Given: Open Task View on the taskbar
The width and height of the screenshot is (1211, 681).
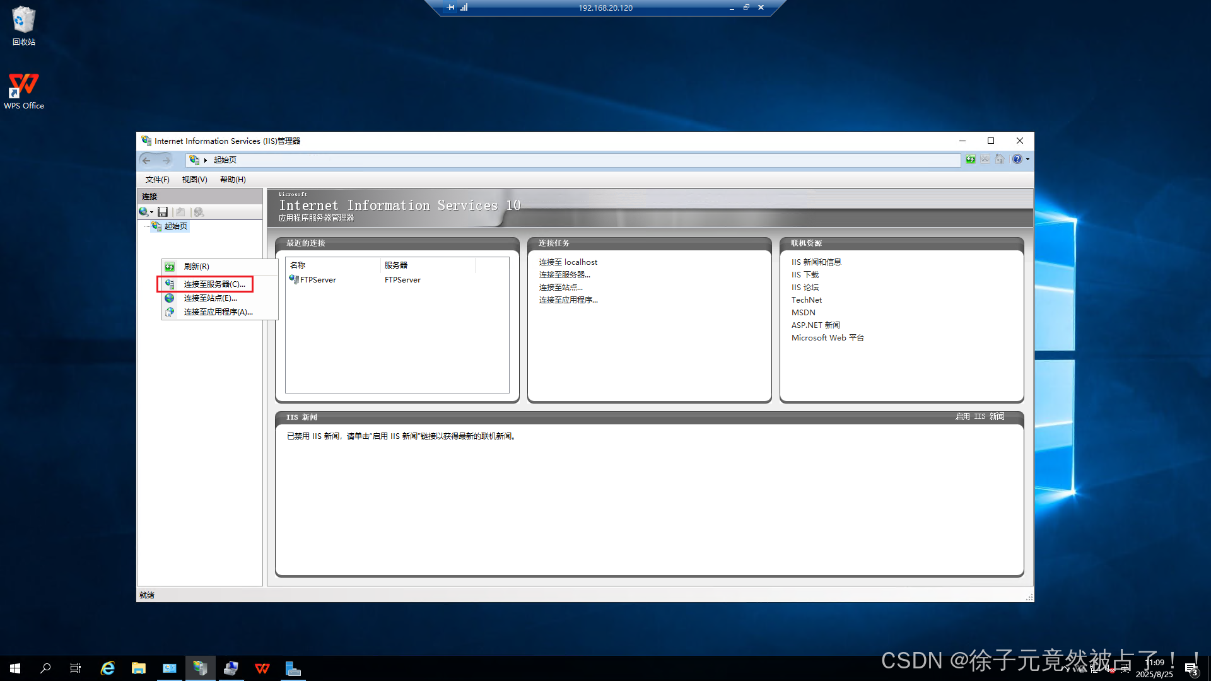Looking at the screenshot, I should click(x=76, y=668).
